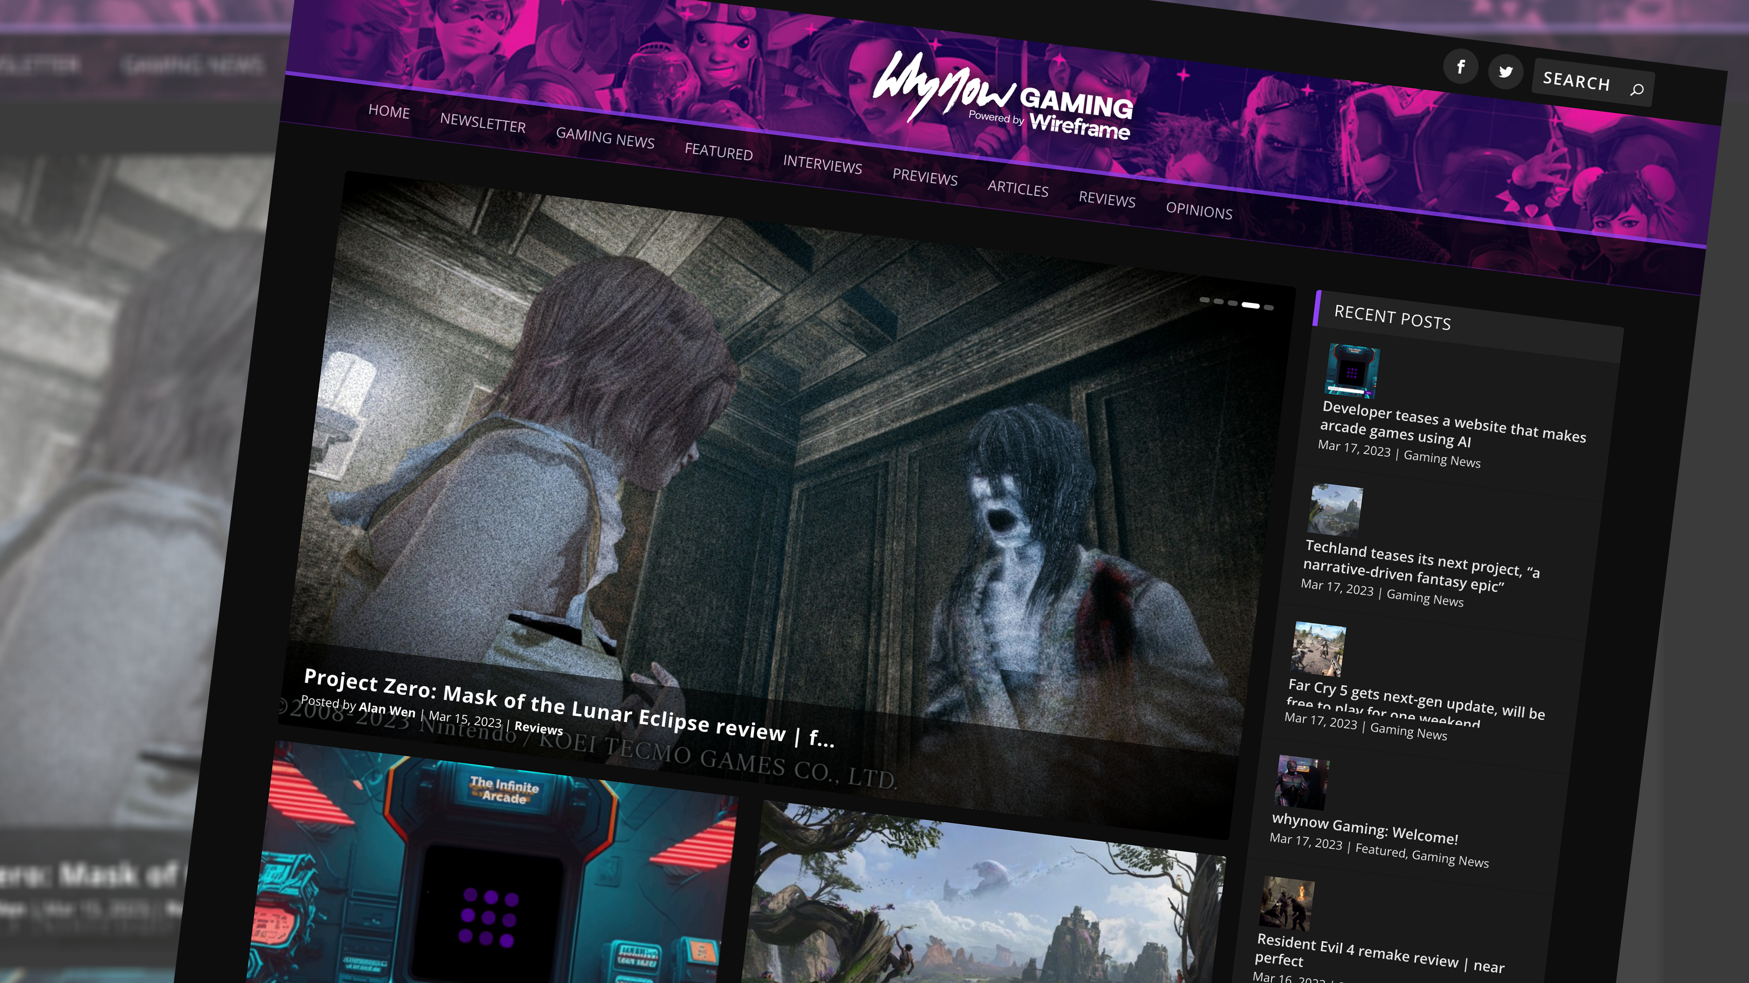The image size is (1749, 983).
Task: Click the search magnifier icon
Action: pyautogui.click(x=1636, y=90)
